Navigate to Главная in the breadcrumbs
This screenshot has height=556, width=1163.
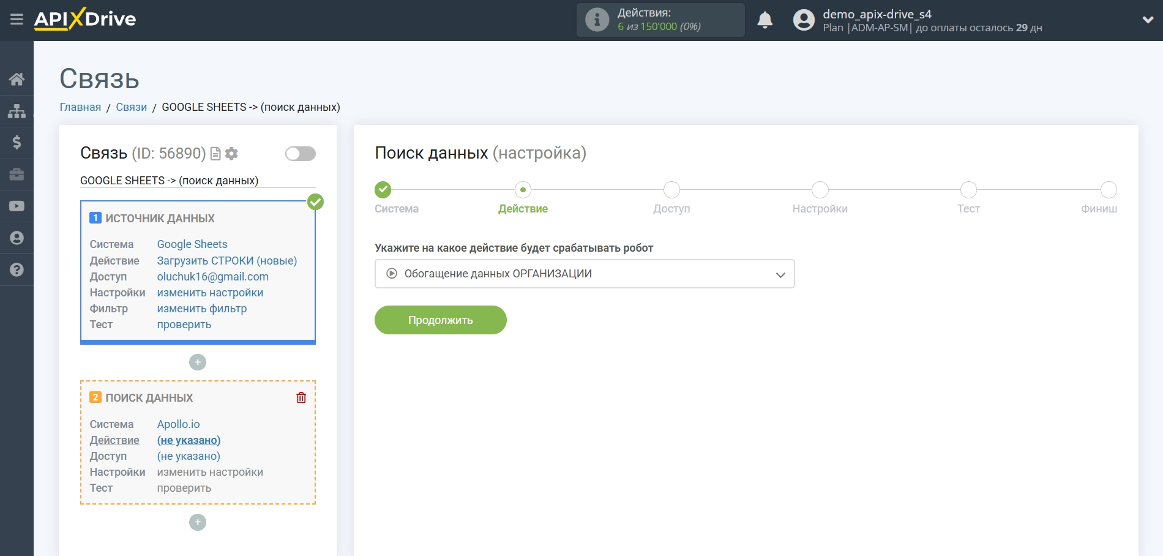(80, 107)
